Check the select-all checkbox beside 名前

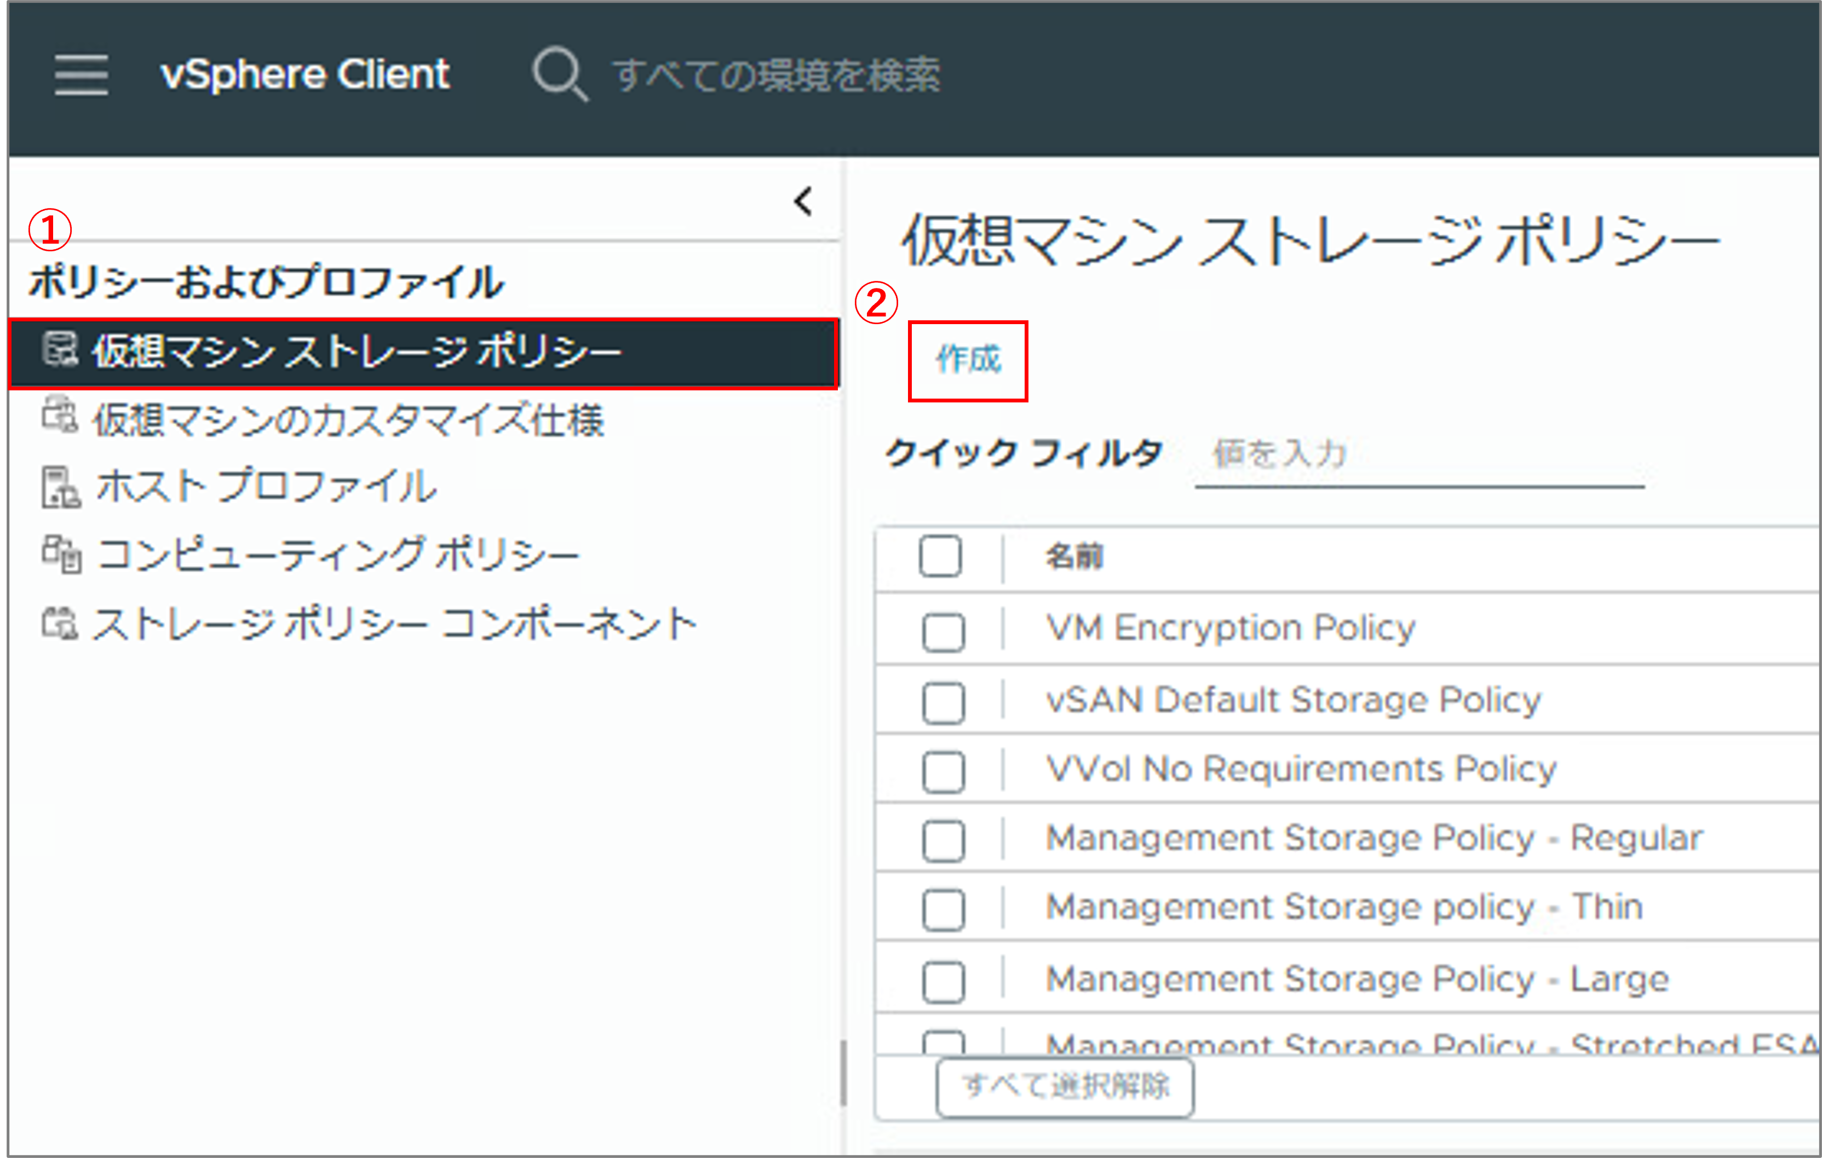940,556
